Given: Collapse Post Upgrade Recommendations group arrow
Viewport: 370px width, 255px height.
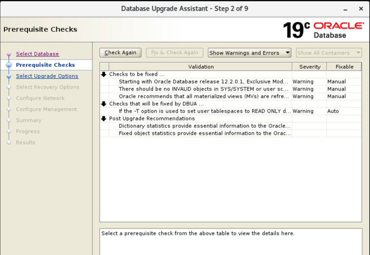Looking at the screenshot, I should (104, 119).
